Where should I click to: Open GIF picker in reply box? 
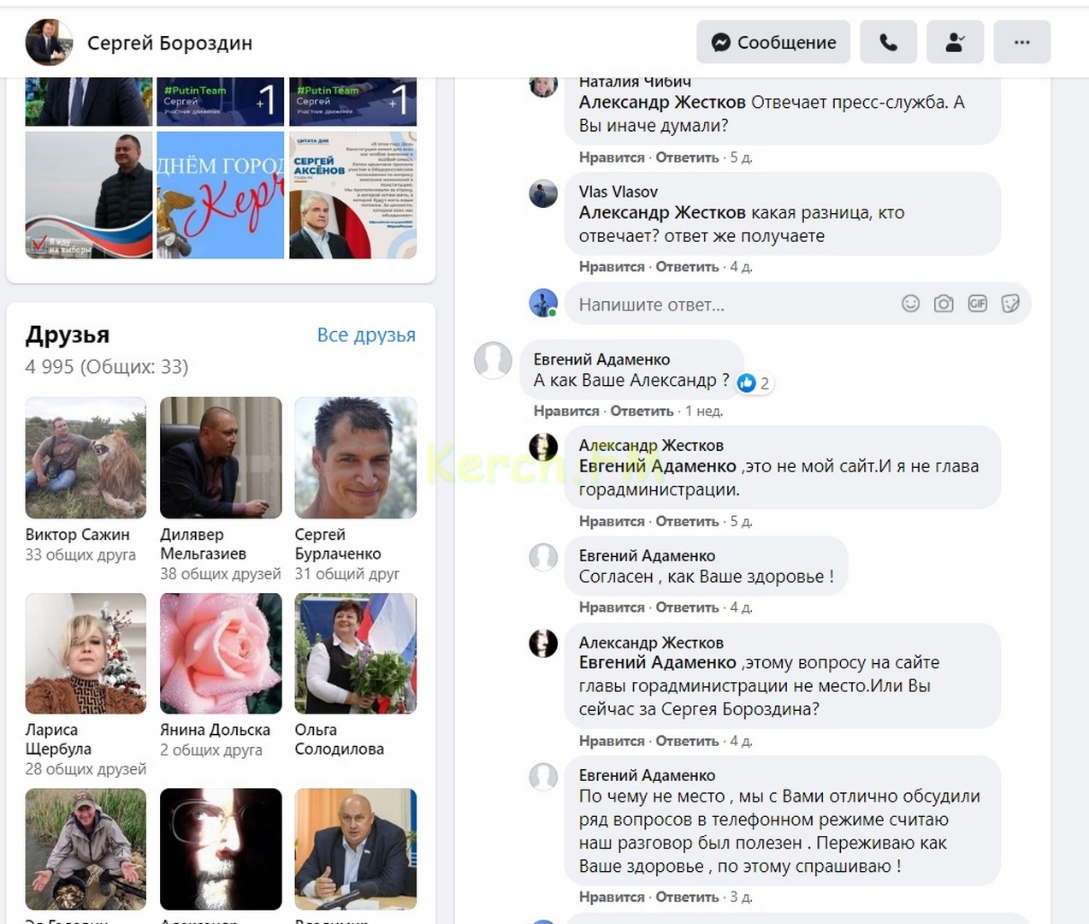point(977,304)
